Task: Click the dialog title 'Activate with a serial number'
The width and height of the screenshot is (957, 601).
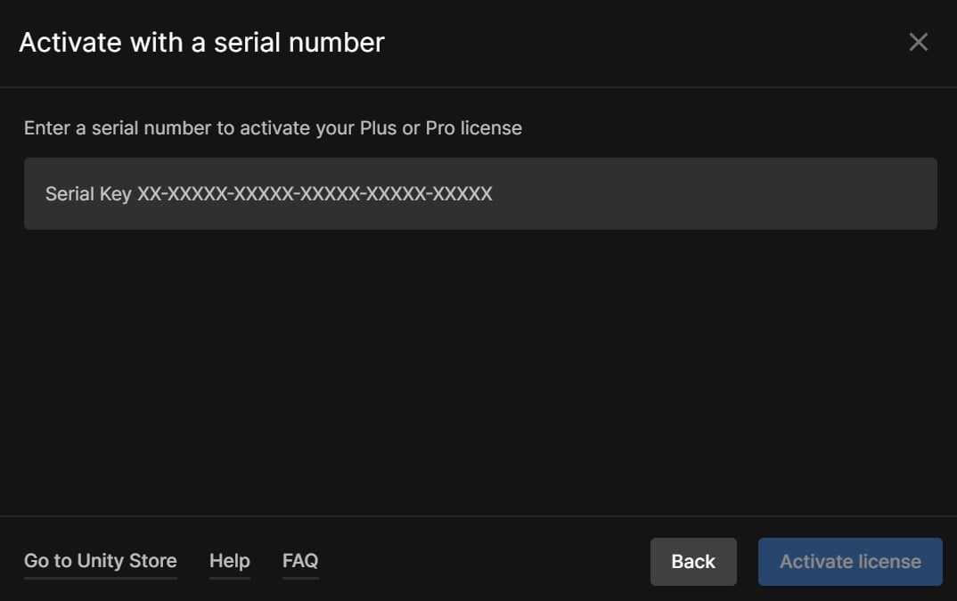Action: [201, 42]
